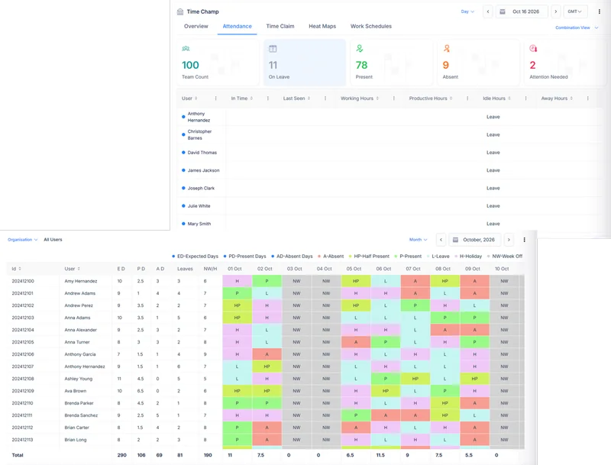Open the In Time column options menu
The image size is (611, 465).
pyautogui.click(x=268, y=98)
